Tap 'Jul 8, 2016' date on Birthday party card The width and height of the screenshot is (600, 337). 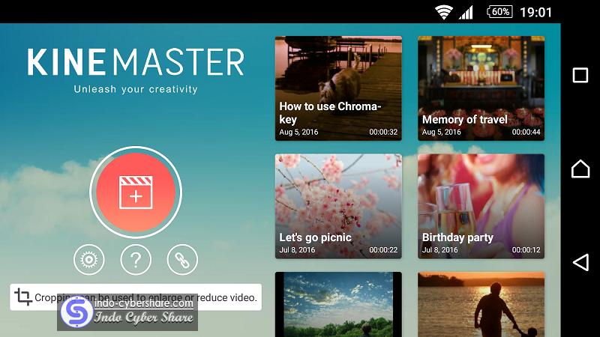pos(439,250)
